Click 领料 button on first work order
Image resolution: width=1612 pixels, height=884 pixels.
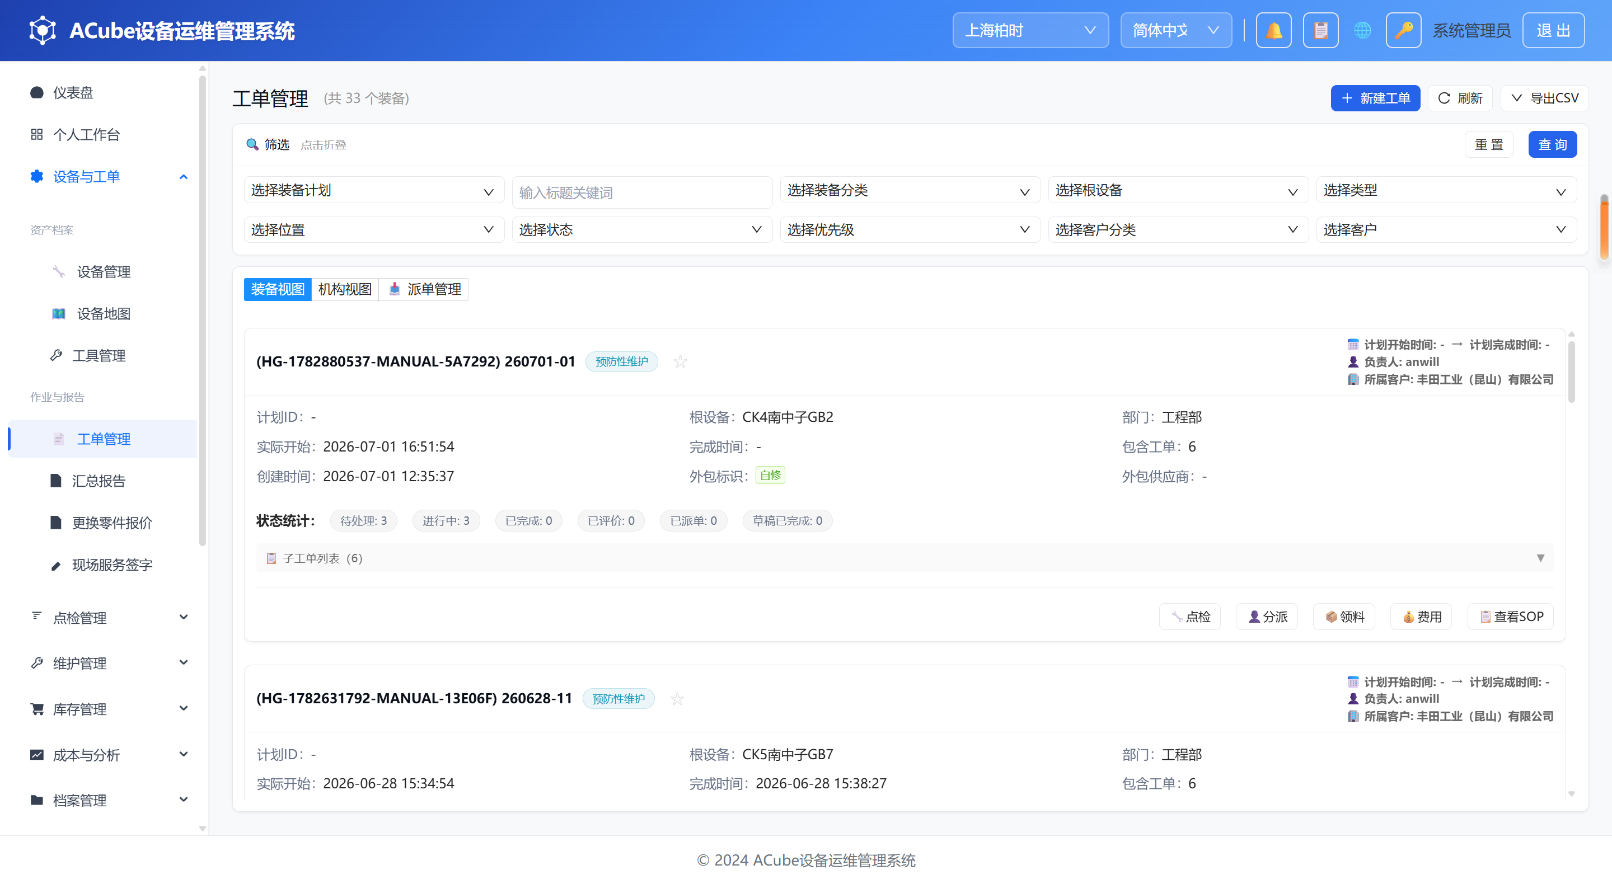pyautogui.click(x=1343, y=617)
